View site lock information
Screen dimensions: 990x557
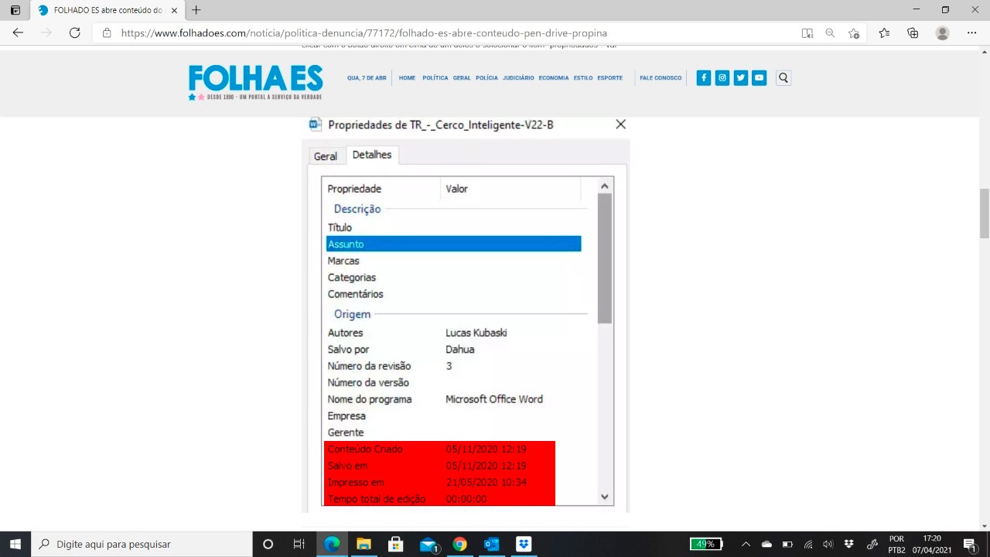(107, 33)
